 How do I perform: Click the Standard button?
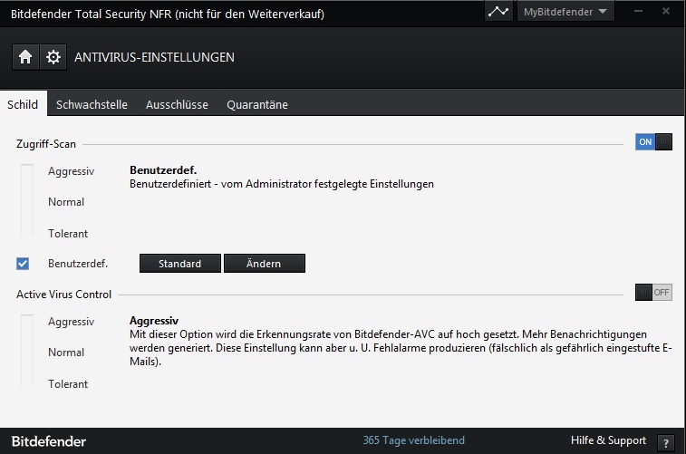pos(179,264)
